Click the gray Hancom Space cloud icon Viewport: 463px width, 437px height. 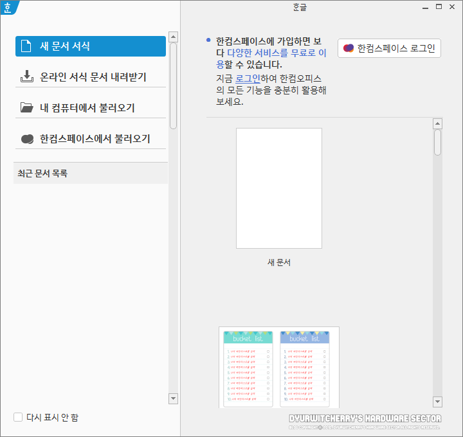[x=27, y=139]
